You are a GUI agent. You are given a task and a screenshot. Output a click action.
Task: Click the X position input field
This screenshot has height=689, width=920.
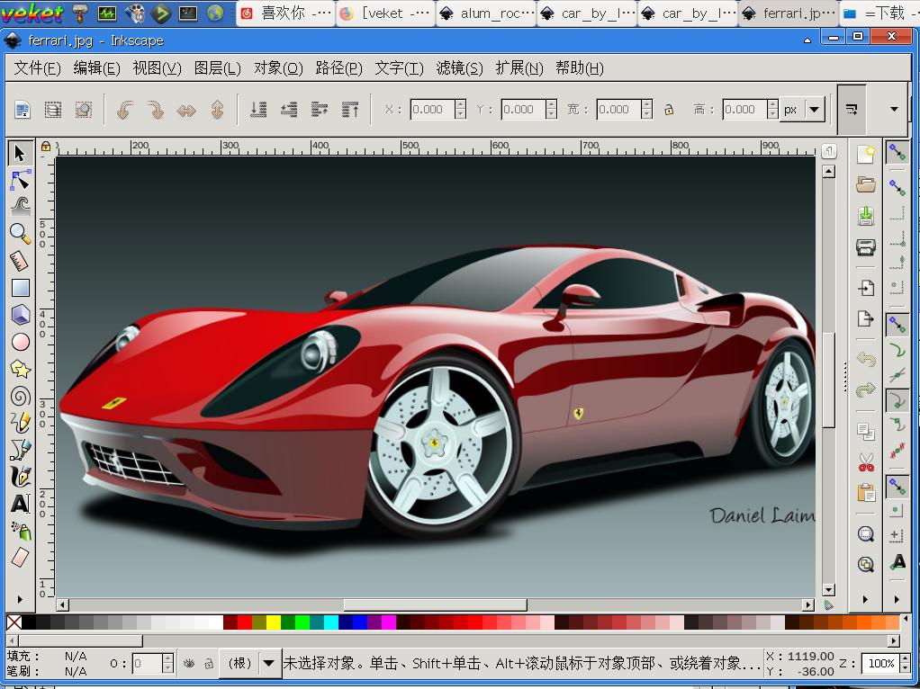pos(432,110)
